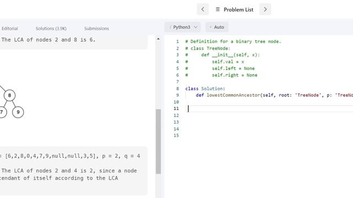The image size is (353, 198).
Task: Click line number 9 in gutter
Action: pyautogui.click(x=178, y=95)
